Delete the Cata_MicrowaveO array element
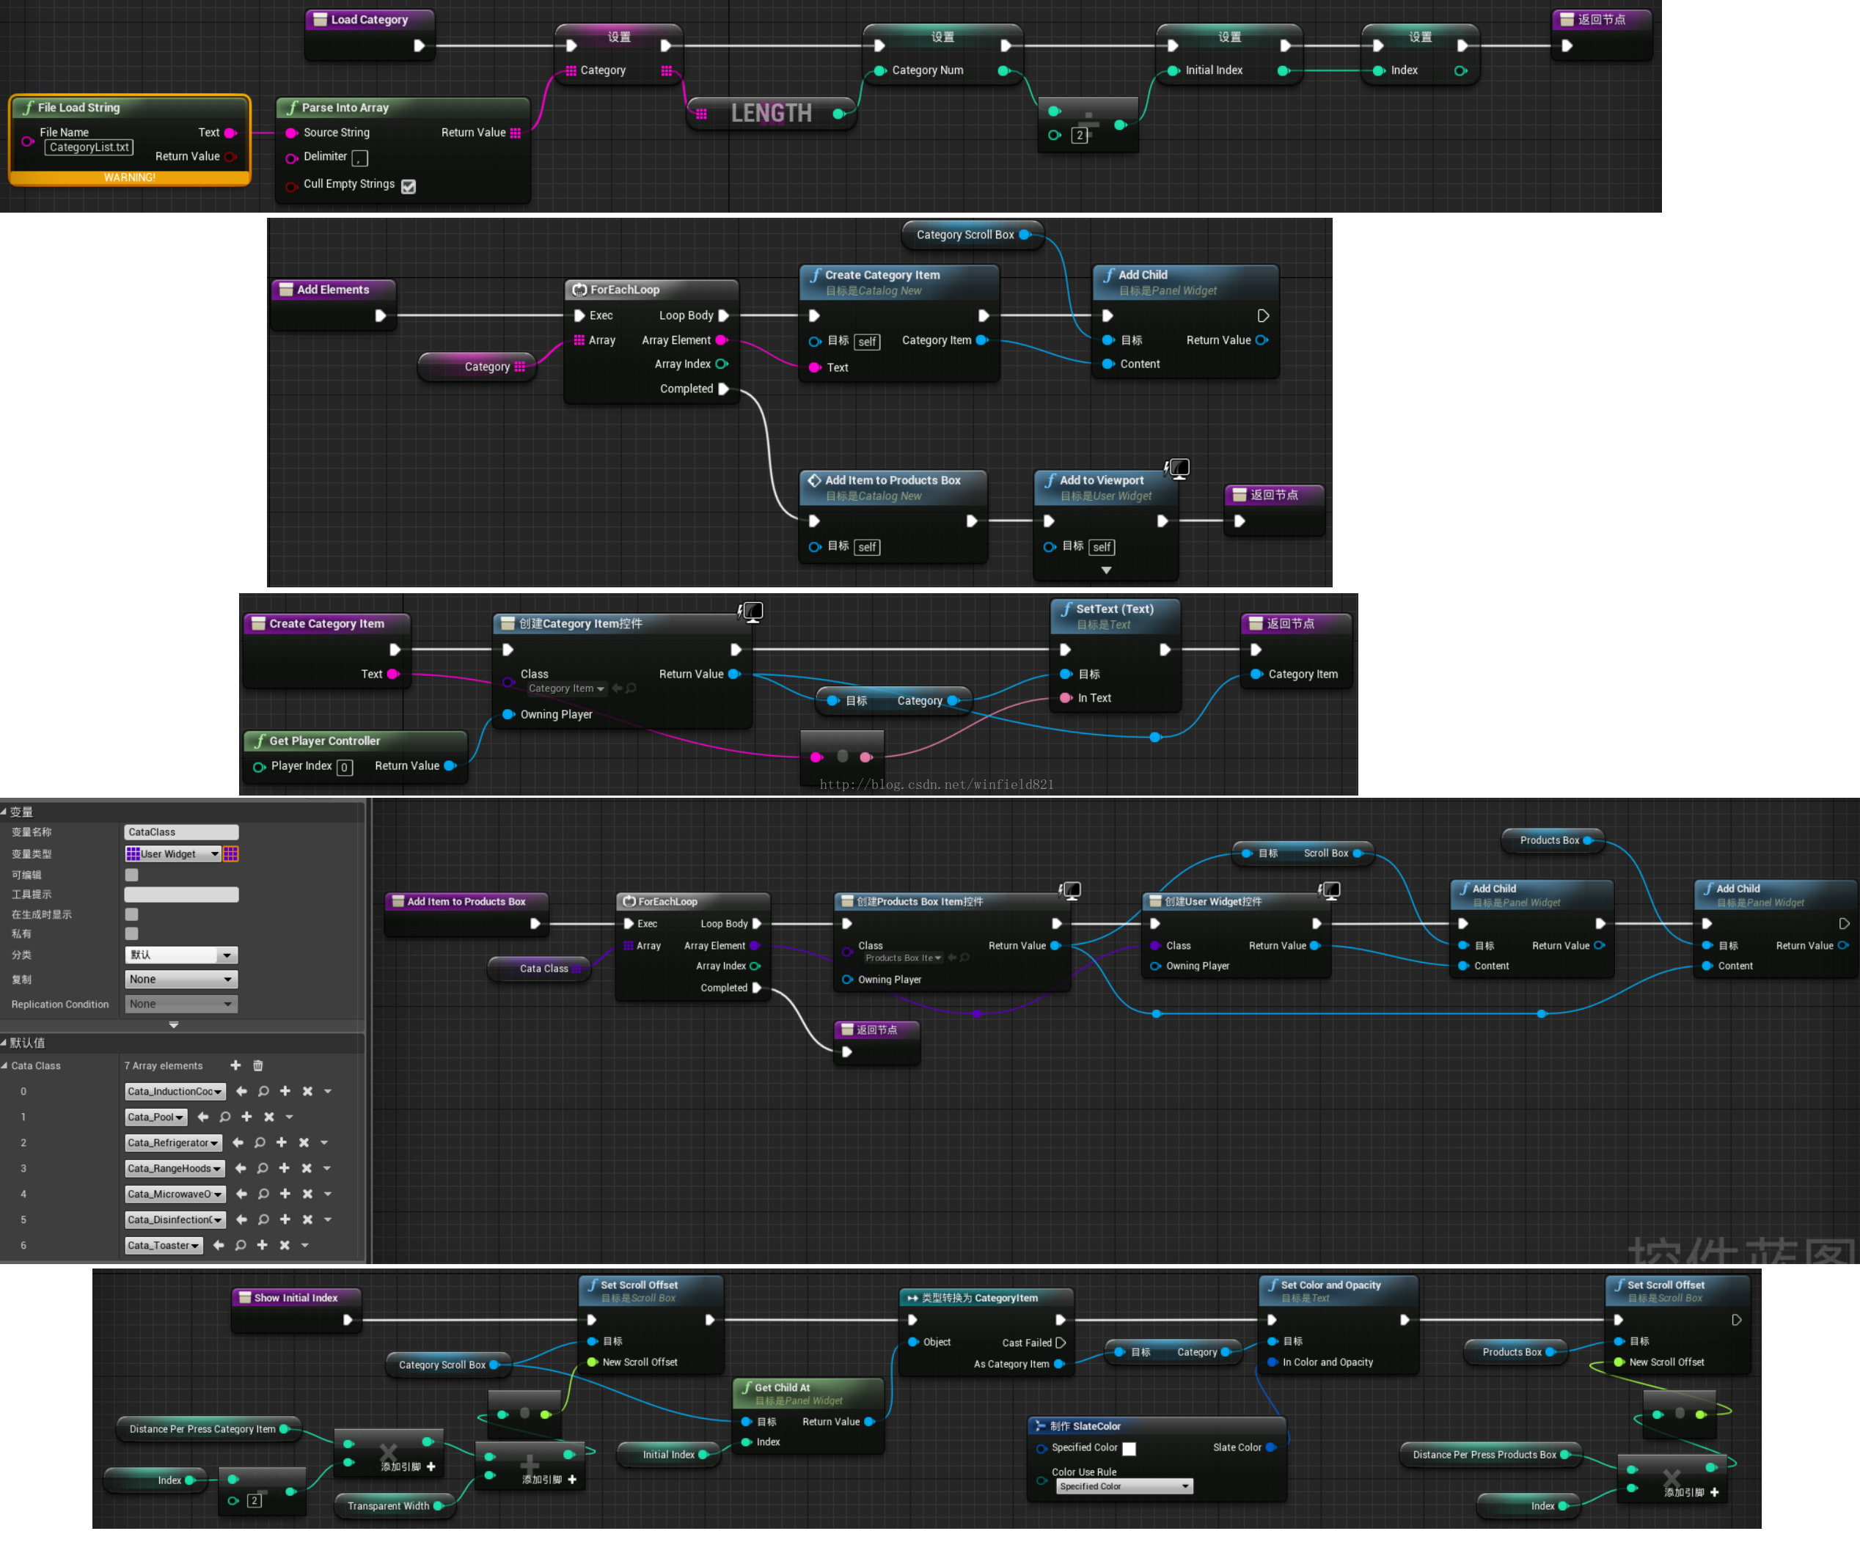1860x1553 pixels. pyautogui.click(x=307, y=1194)
